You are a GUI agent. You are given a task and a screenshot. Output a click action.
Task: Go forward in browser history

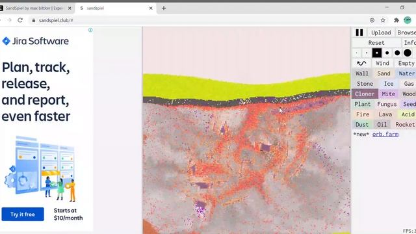click(9, 20)
